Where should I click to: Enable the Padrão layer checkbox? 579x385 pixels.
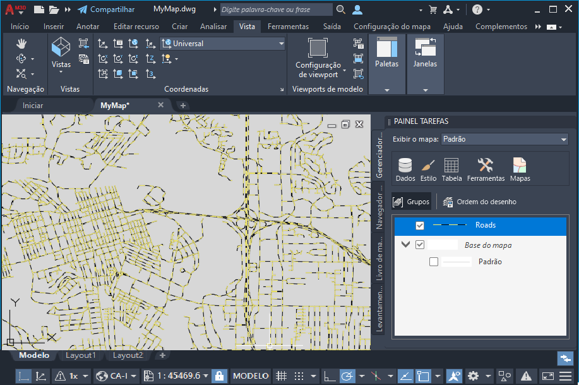433,262
